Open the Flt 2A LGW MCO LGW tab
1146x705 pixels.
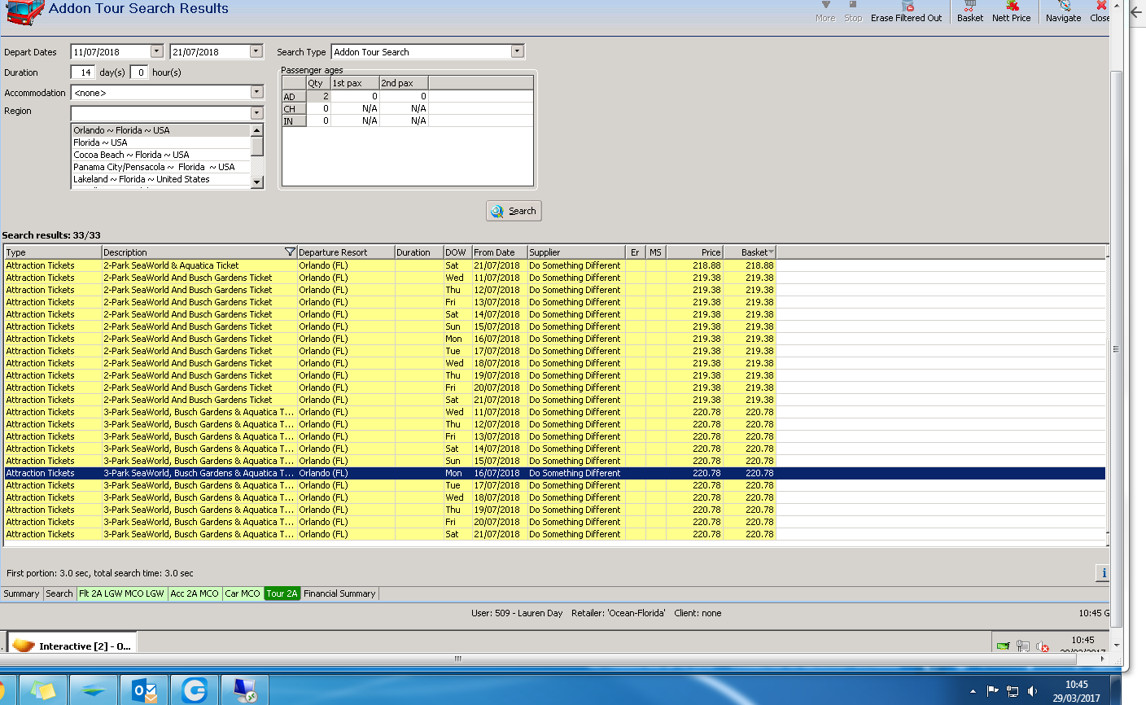121,593
